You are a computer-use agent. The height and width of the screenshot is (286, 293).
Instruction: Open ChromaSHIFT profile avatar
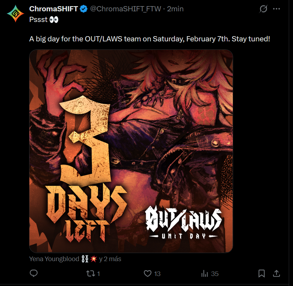point(16,14)
